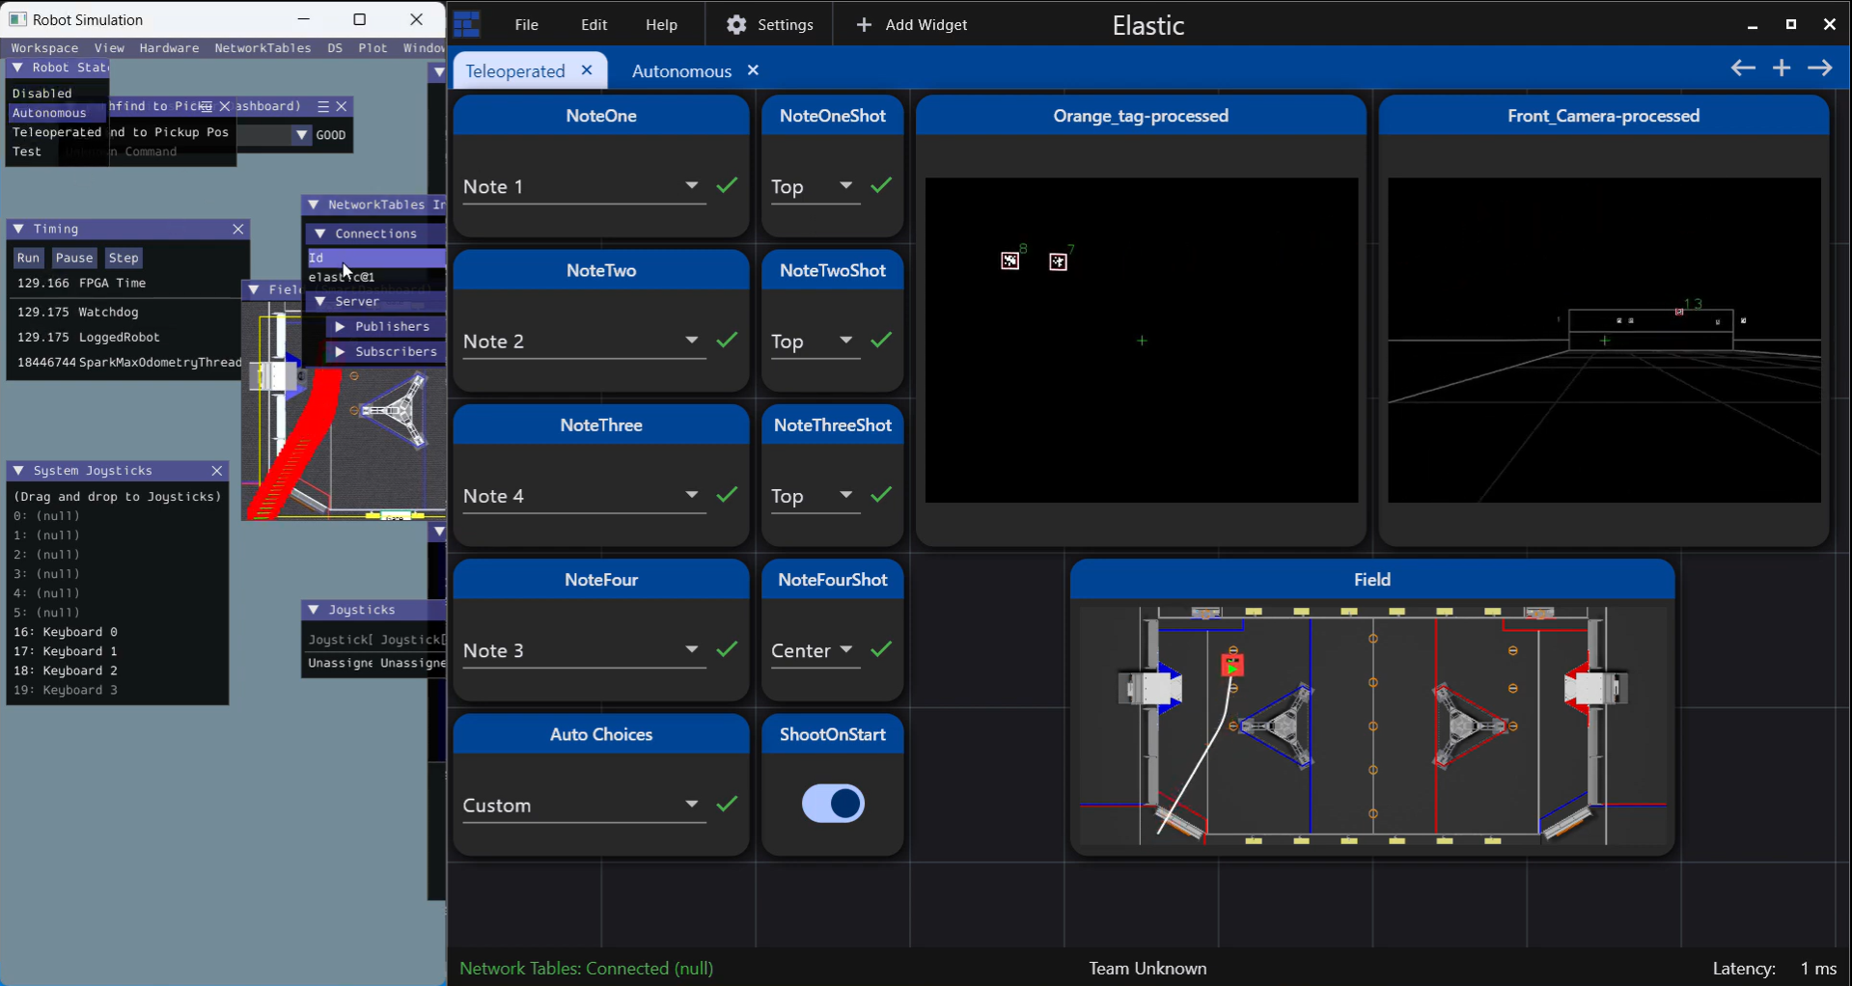Expand the Publishers tree node
This screenshot has width=1852, height=986.
[340, 327]
